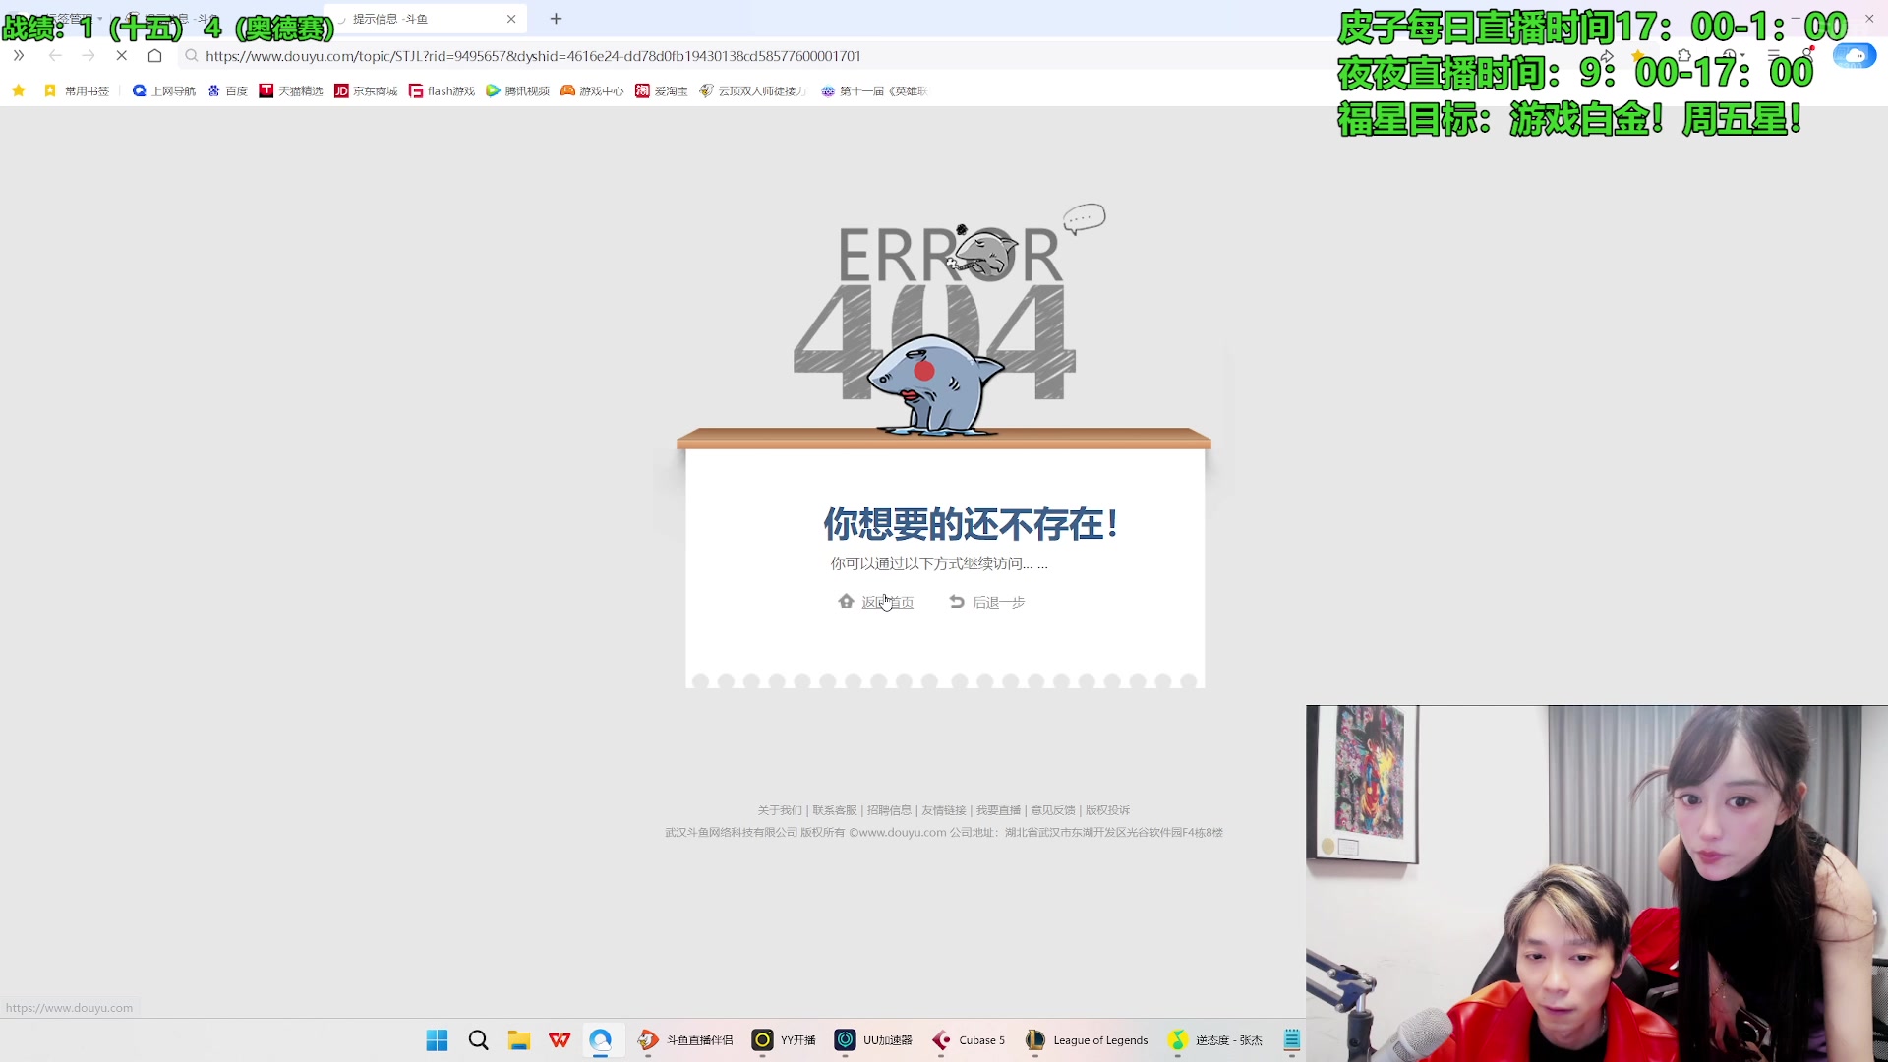Stop loading the page with X button
Screen dimensions: 1888x1062
pyautogui.click(x=122, y=56)
